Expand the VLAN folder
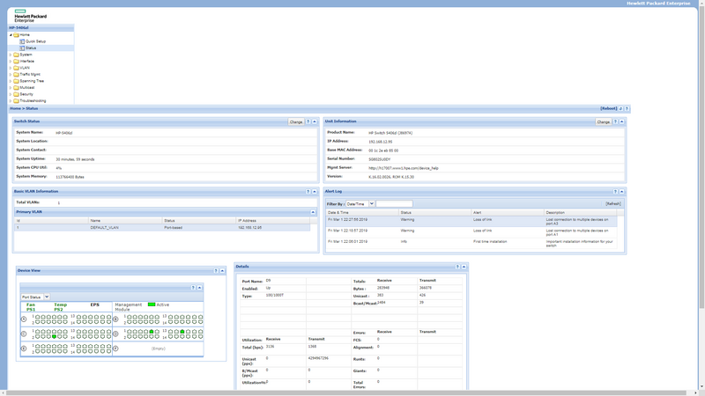 click(x=11, y=68)
